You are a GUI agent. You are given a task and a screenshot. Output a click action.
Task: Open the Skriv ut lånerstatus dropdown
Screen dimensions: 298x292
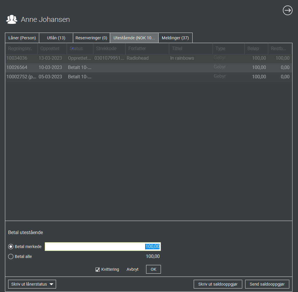32,284
